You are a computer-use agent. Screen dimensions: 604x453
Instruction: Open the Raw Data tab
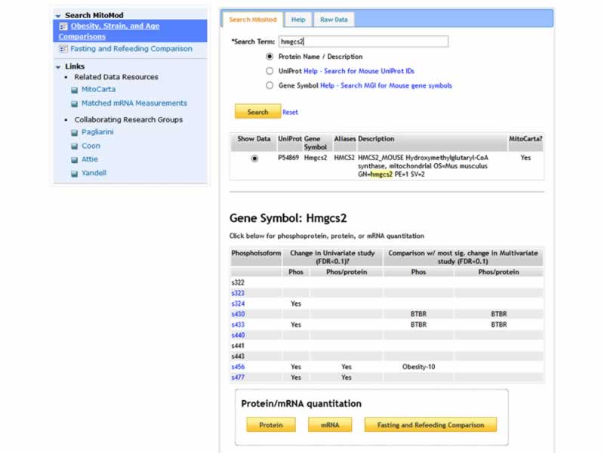point(333,20)
